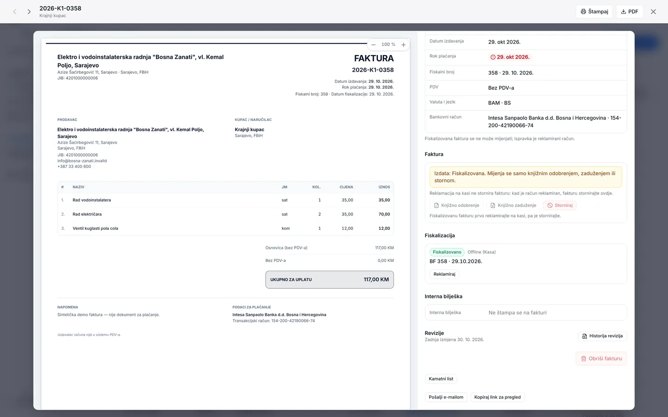Open Historija revizija
The height and width of the screenshot is (417, 668).
click(602, 336)
